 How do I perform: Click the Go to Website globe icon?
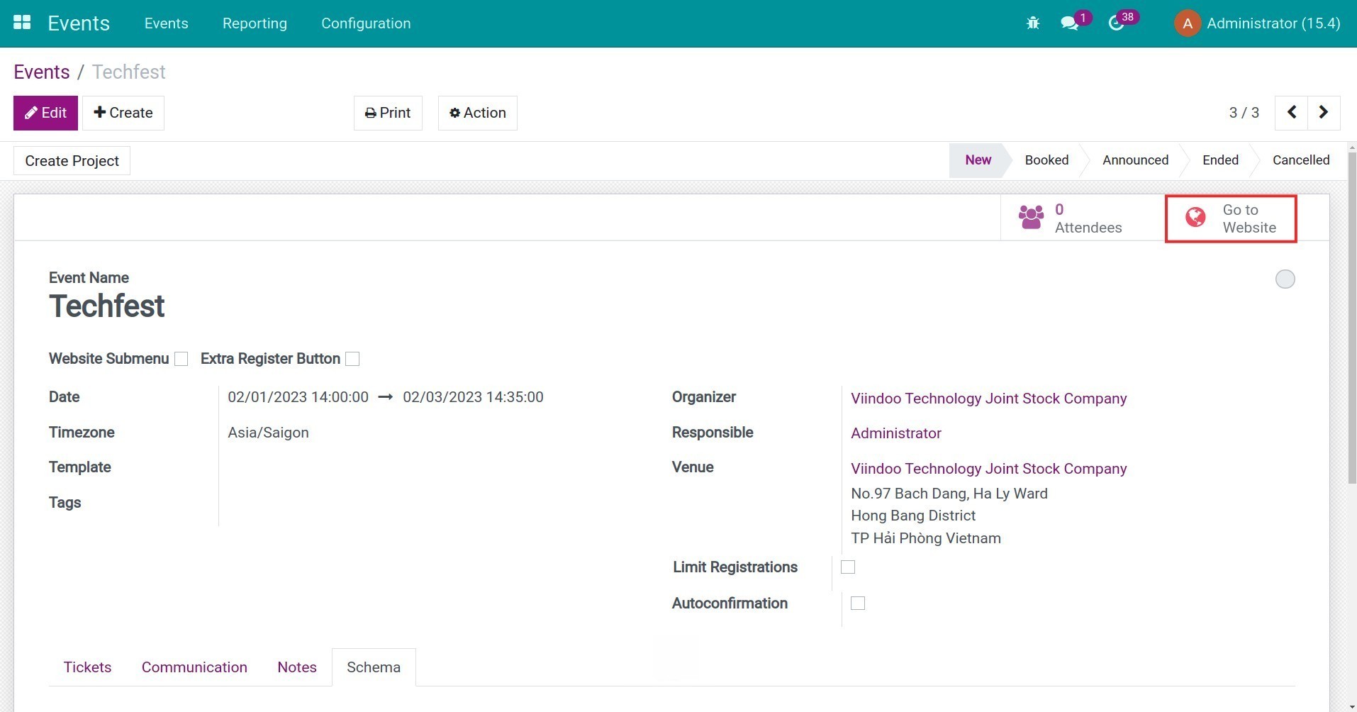1195,218
